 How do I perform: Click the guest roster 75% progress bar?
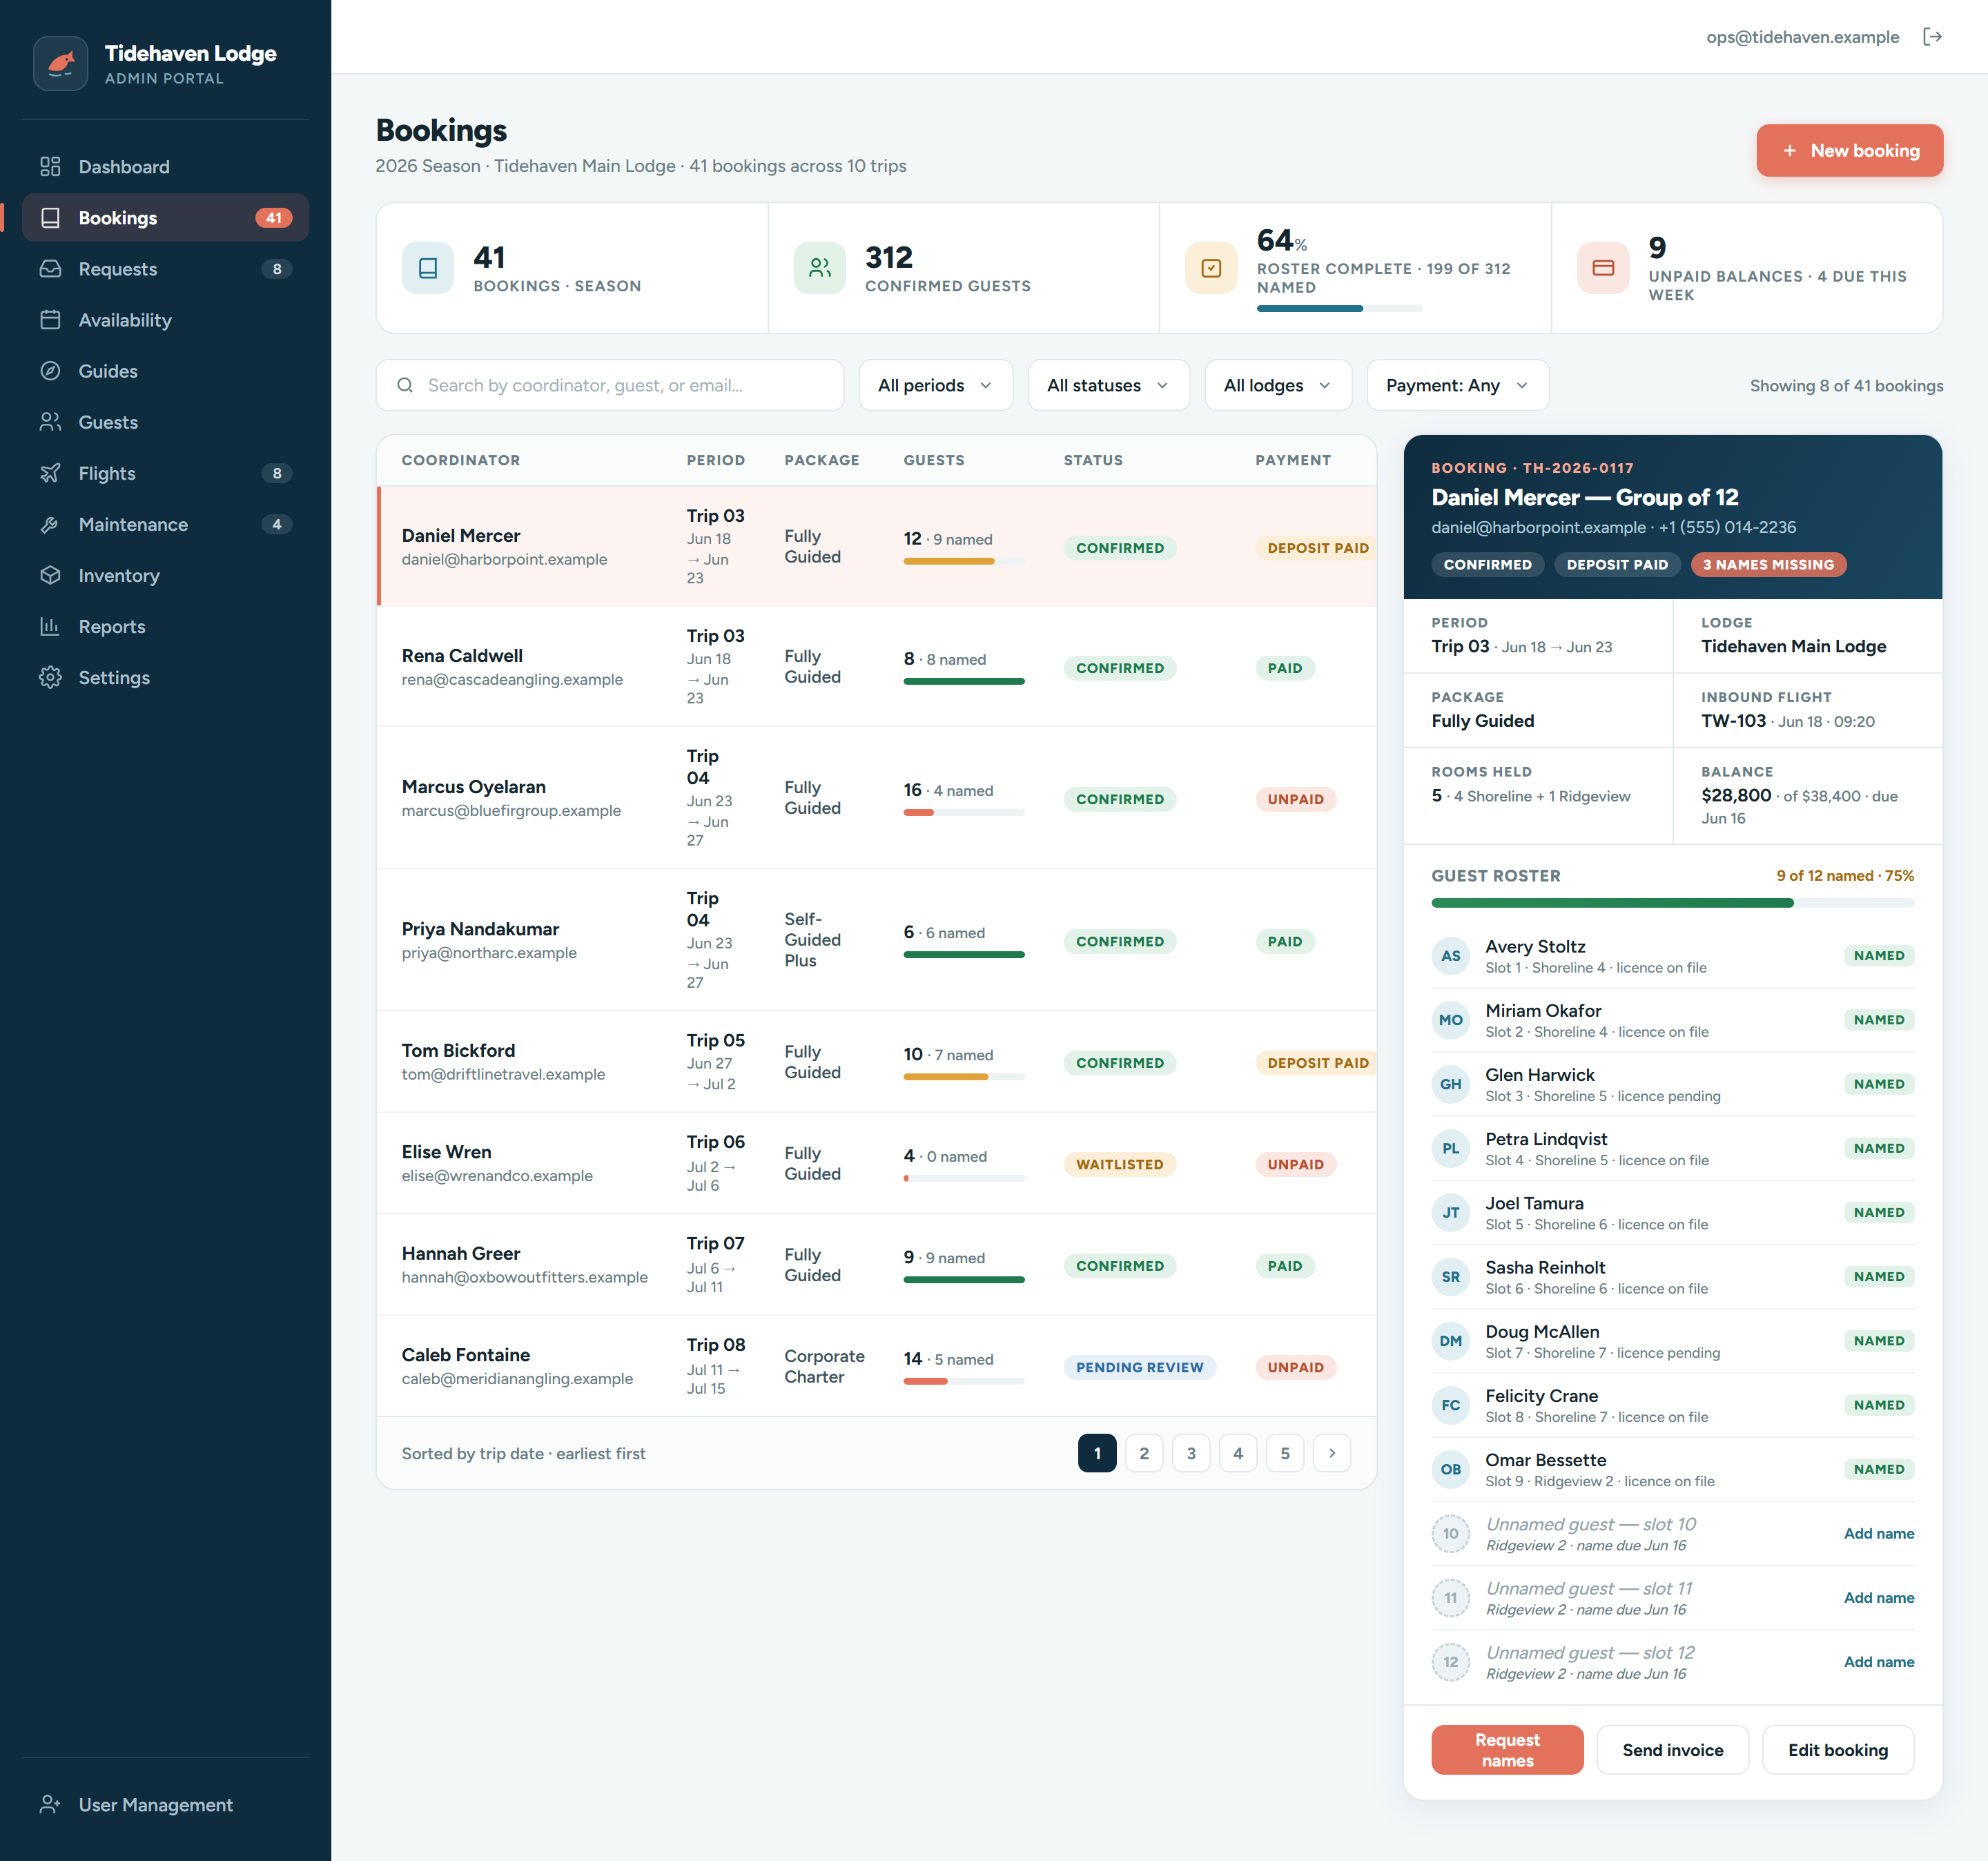click(1672, 902)
